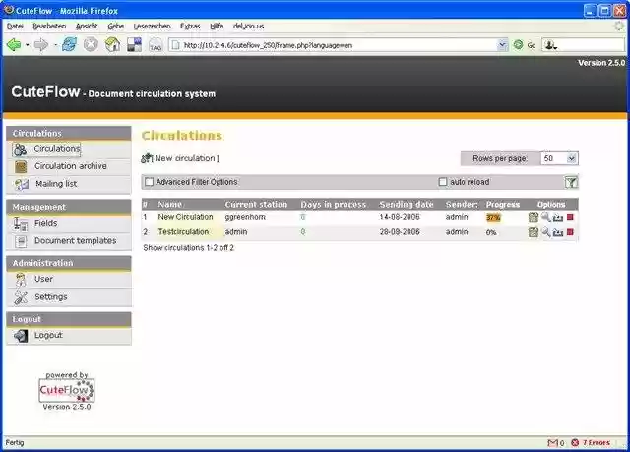Select the Testcirculation row name
This screenshot has width=630, height=452.
pos(183,232)
